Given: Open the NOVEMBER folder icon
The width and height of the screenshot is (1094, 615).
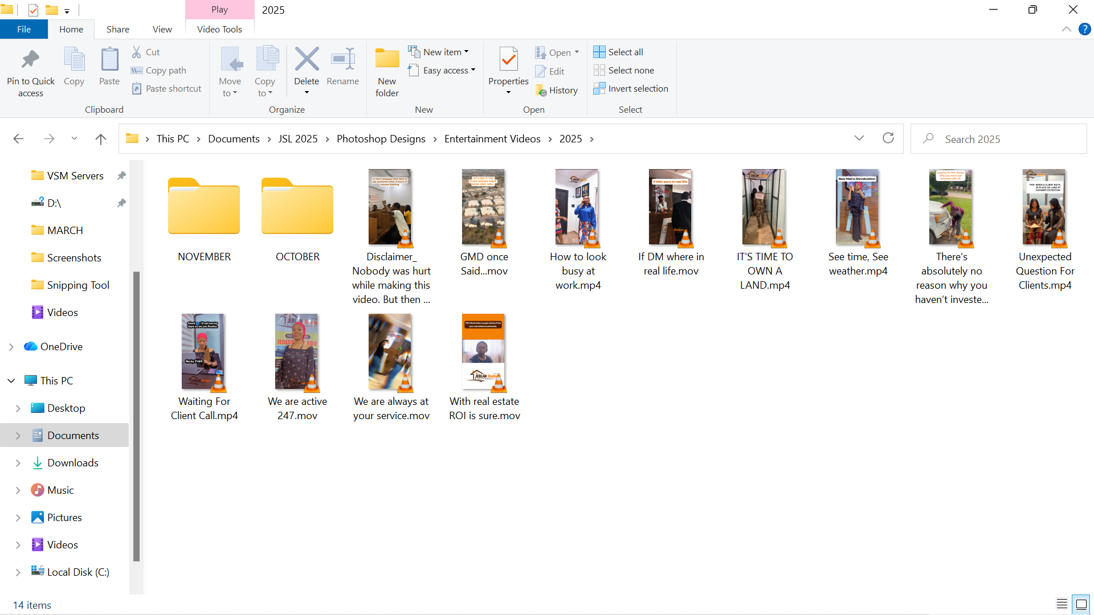Looking at the screenshot, I should click(204, 206).
